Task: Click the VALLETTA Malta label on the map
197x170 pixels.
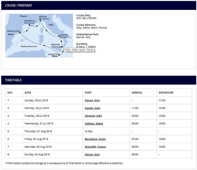Action: [53, 55]
